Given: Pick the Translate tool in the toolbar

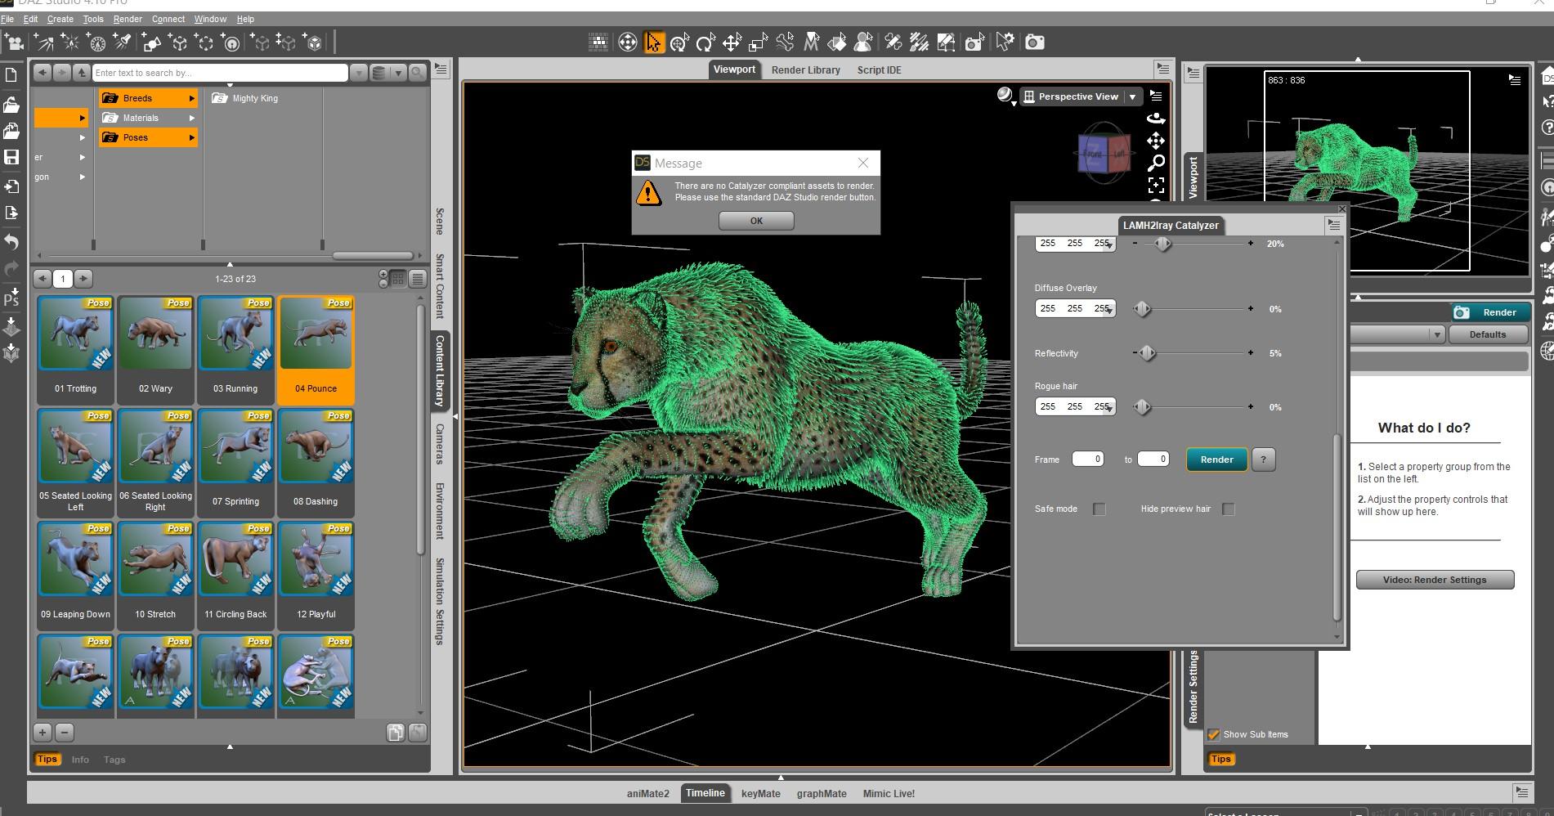Looking at the screenshot, I should coord(732,43).
